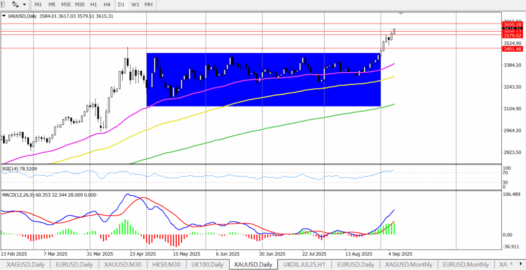Select the H4 timeframe button
Image resolution: width=526 pixels, height=270 pixels.
[107, 5]
